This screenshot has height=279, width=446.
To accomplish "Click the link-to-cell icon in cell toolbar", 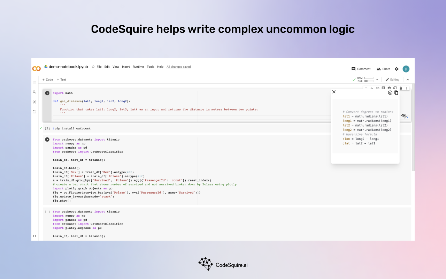I will point(377,88).
